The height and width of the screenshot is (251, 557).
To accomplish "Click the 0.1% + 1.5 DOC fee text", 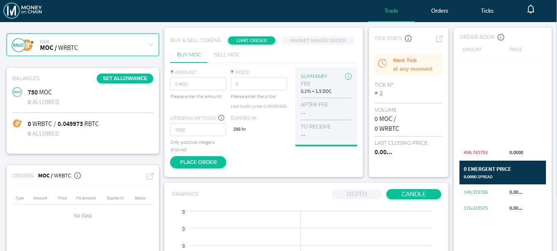I will (x=316, y=91).
